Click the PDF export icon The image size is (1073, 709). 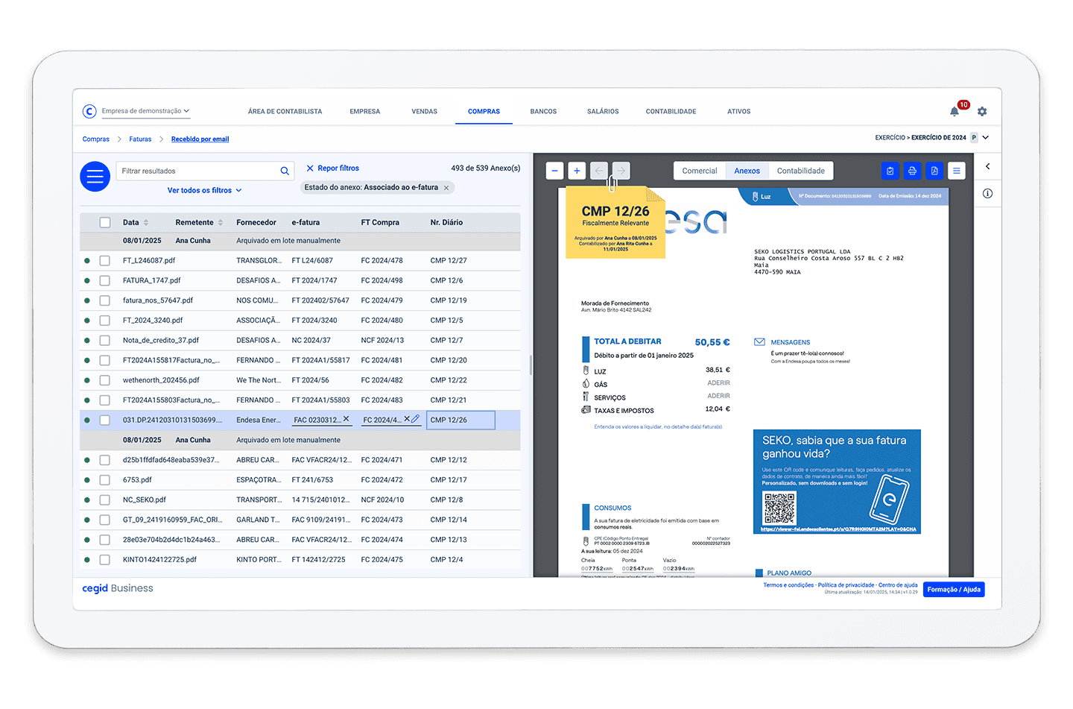coord(934,171)
